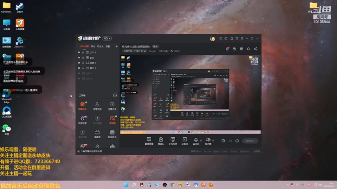Show hidden system tray icons
This screenshot has height=189, width=337.
pos(288,185)
